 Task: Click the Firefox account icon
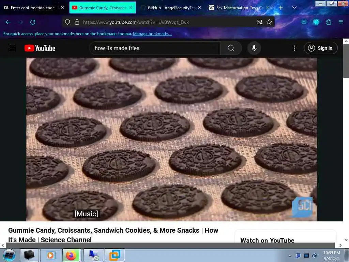click(316, 22)
